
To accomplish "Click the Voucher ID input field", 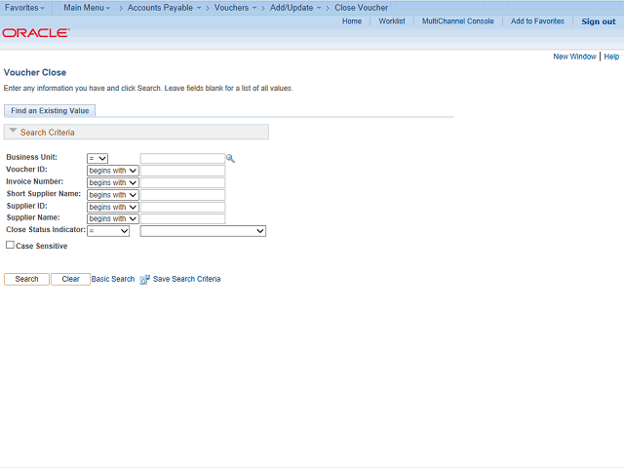I will (182, 171).
